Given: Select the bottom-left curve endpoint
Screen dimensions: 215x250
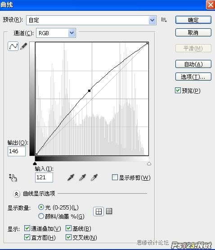Looking at the screenshot, I should point(36,155).
